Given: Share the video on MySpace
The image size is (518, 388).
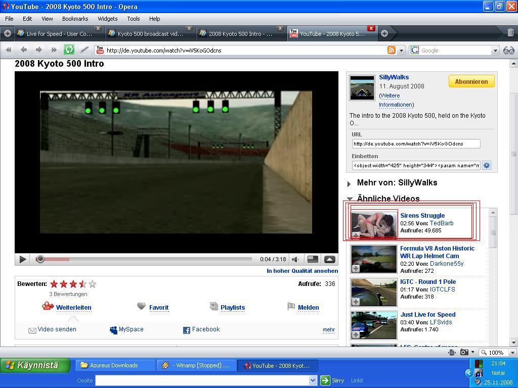Looking at the screenshot, I should 126,329.
